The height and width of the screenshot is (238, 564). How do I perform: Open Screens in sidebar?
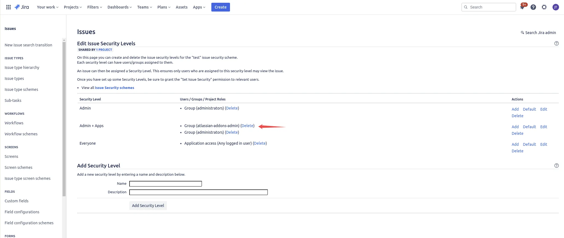[12, 156]
